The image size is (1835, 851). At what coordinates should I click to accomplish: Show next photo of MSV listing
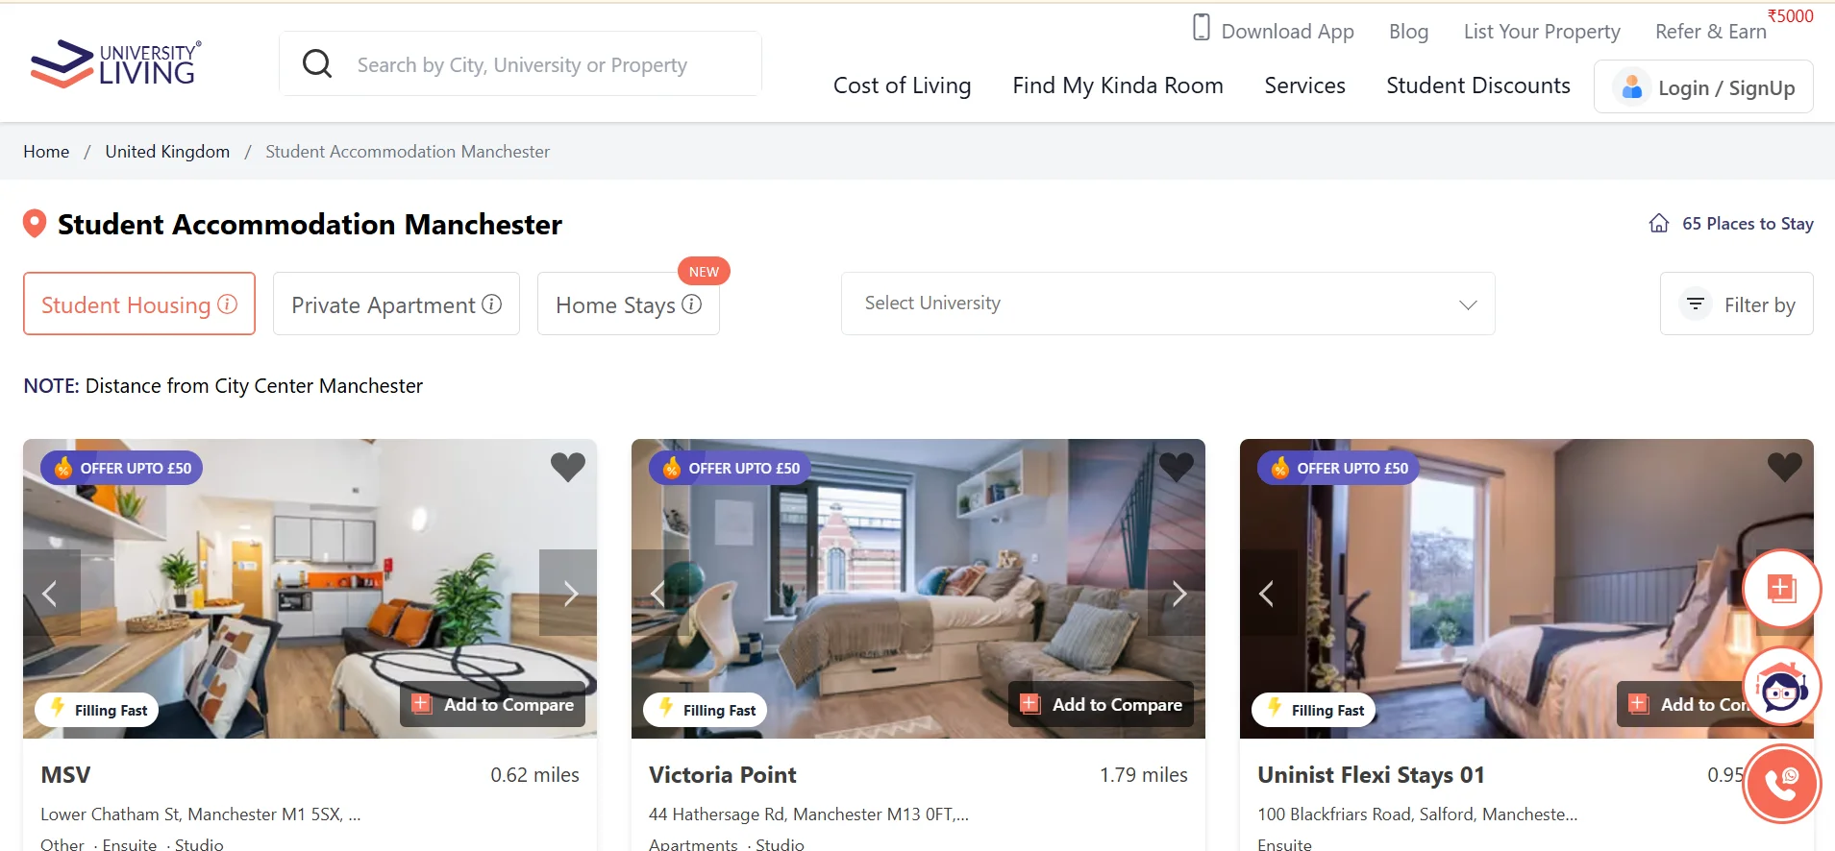[568, 593]
